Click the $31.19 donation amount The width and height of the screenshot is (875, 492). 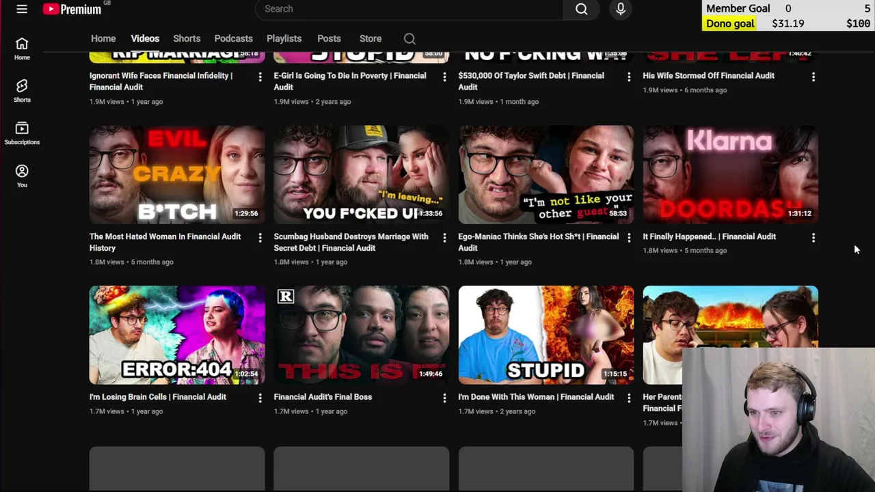click(x=788, y=23)
